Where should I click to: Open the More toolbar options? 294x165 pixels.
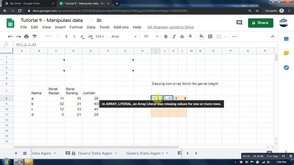click(x=234, y=37)
